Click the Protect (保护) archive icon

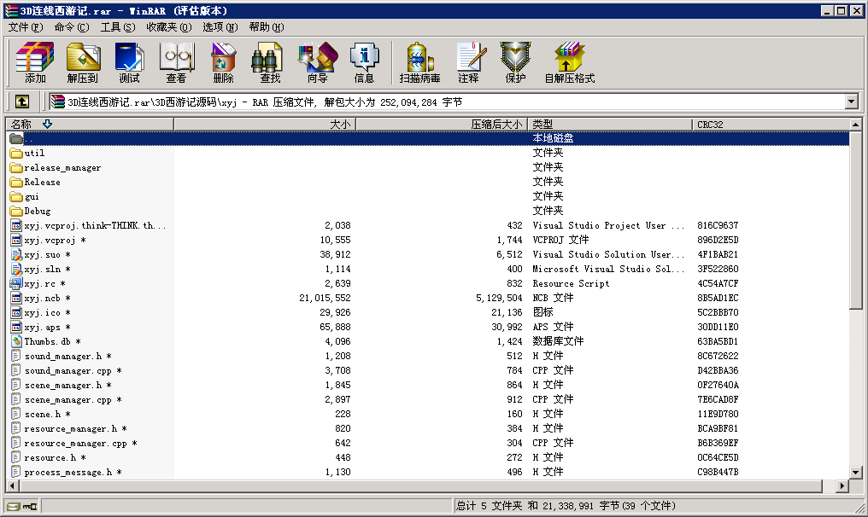(x=515, y=63)
